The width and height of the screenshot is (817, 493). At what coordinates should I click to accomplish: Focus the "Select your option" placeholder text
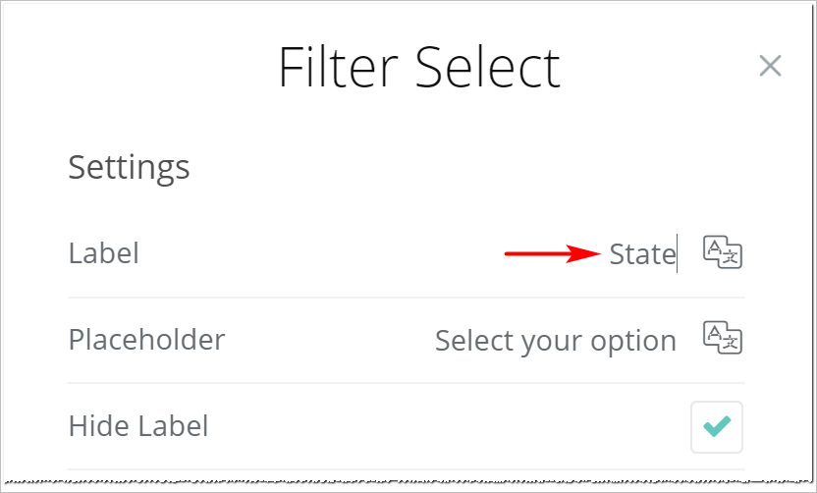click(555, 341)
